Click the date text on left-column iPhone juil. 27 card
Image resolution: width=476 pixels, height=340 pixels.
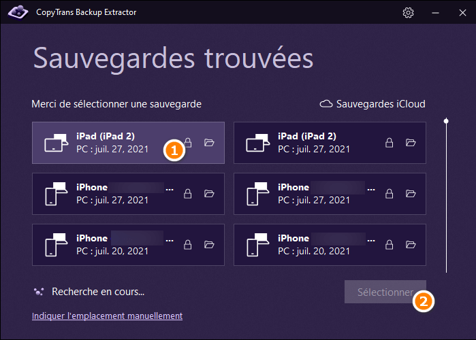[112, 200]
